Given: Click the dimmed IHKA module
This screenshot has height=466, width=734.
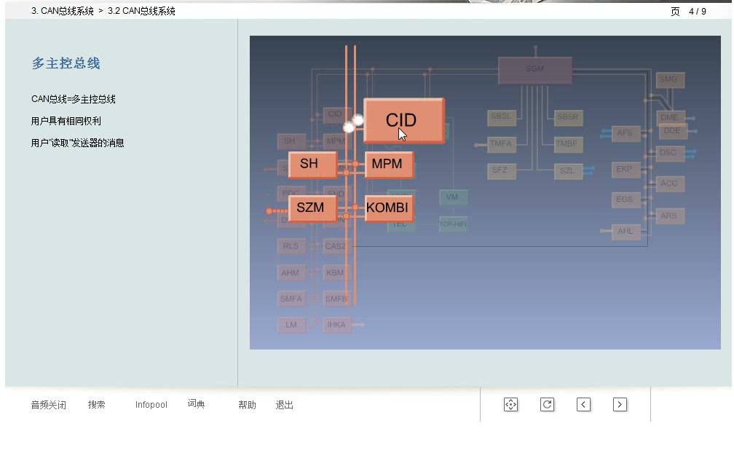Looking at the screenshot, I should coord(337,325).
